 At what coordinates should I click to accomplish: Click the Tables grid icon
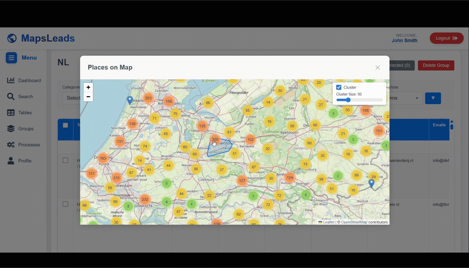click(11, 113)
